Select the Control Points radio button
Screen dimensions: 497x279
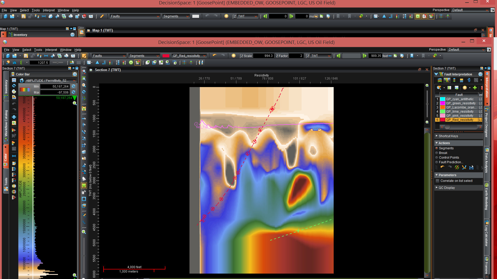click(437, 158)
